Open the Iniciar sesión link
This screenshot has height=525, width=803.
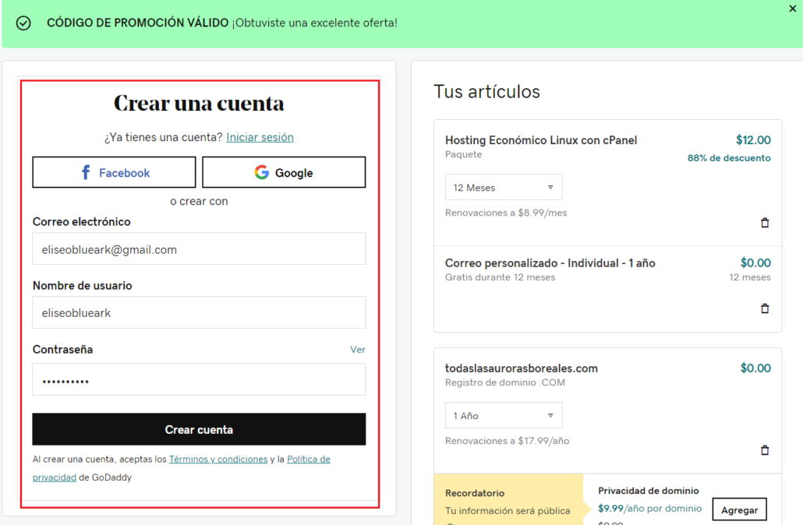(x=260, y=137)
